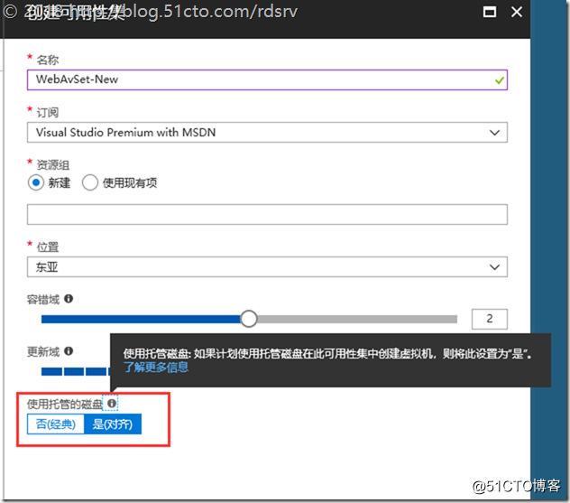This screenshot has height=503, width=570.
Task: Choose 否(经典) for managed disks
Action: pos(56,424)
